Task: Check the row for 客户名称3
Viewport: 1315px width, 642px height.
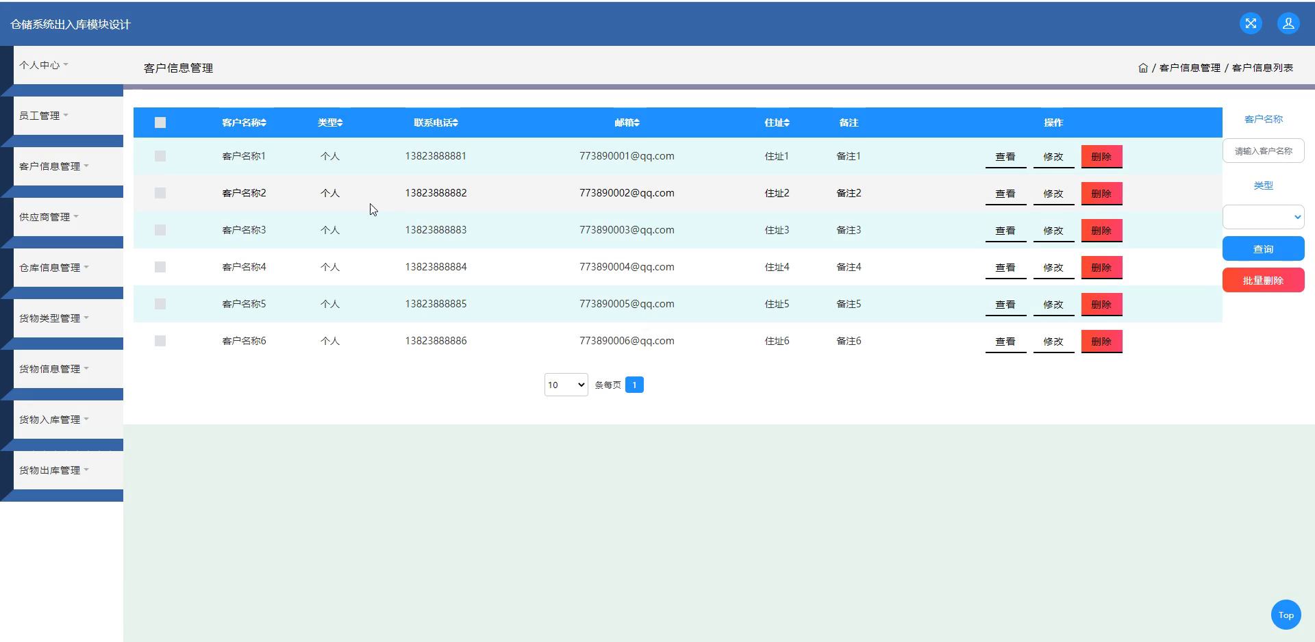Action: pos(160,230)
